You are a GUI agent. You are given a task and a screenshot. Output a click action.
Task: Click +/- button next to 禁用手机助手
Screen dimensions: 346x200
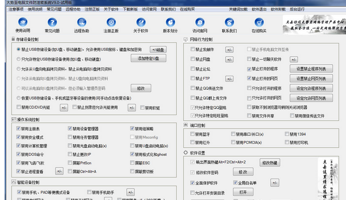[130, 192]
